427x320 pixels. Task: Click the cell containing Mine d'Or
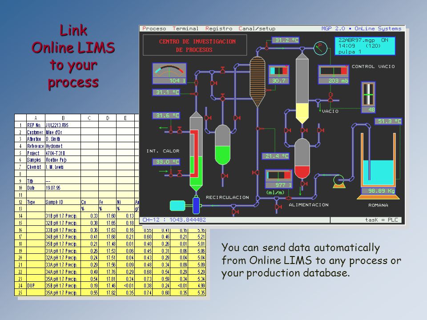click(63, 132)
